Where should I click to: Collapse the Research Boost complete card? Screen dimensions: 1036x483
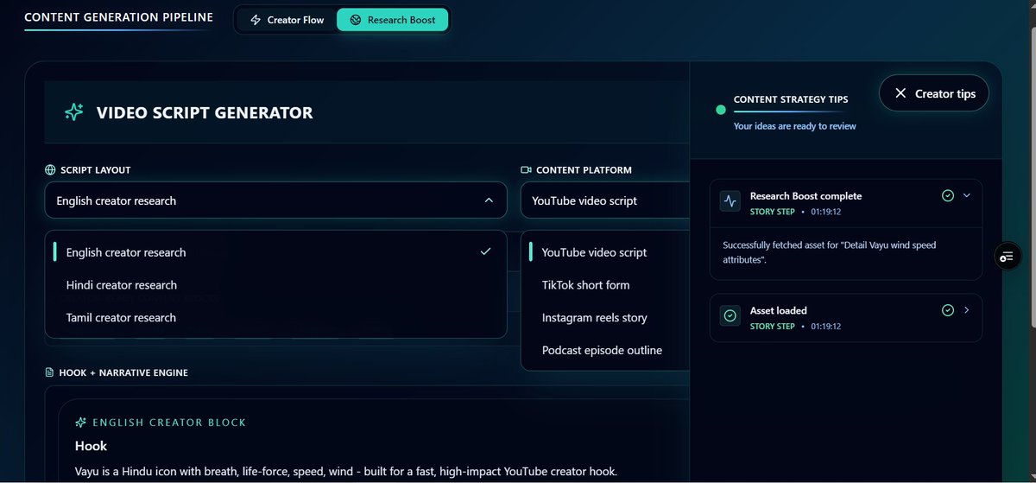[x=967, y=195]
